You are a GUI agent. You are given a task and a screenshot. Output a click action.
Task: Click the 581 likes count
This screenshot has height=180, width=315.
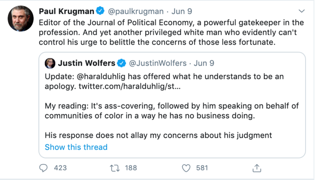pos(202,168)
